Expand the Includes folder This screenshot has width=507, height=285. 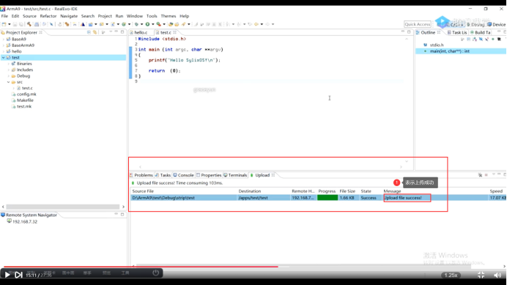8,70
